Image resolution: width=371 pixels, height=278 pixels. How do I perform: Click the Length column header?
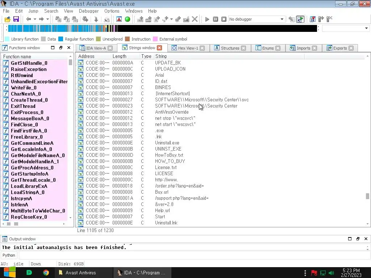[x=125, y=56]
